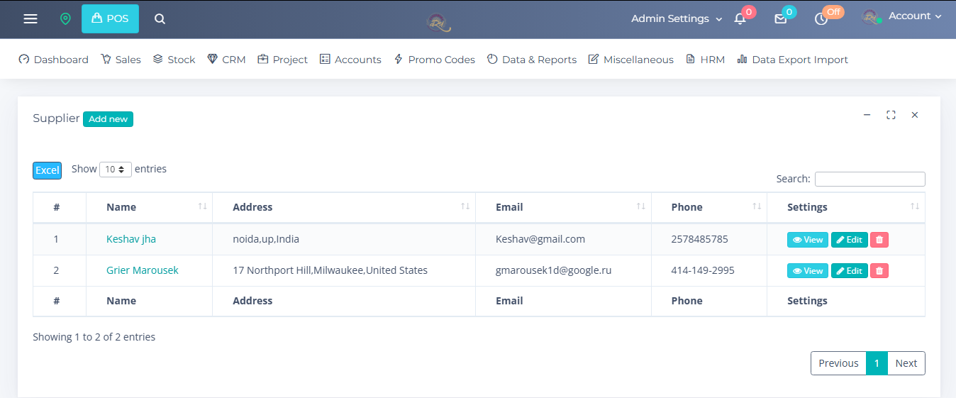Click the Add new supplier button
The height and width of the screenshot is (398, 956).
[x=108, y=119]
